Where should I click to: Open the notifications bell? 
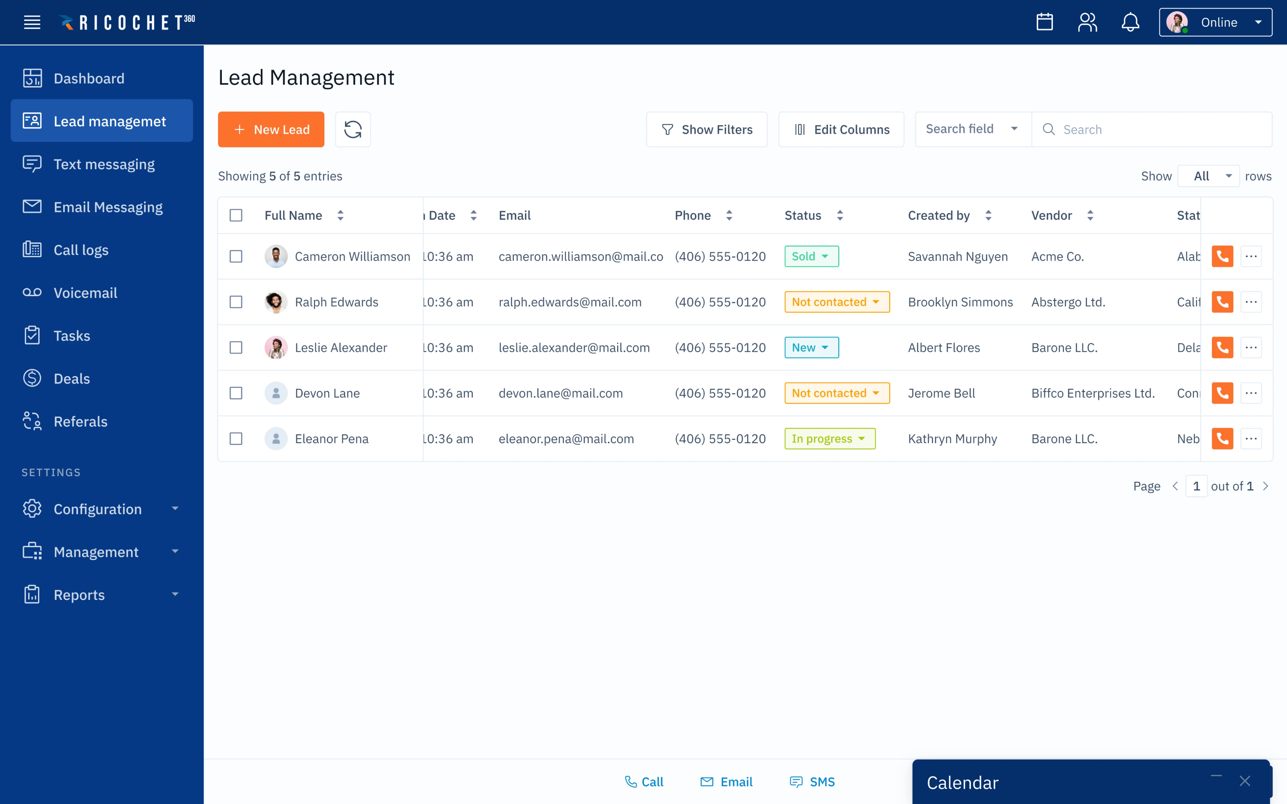1130,22
